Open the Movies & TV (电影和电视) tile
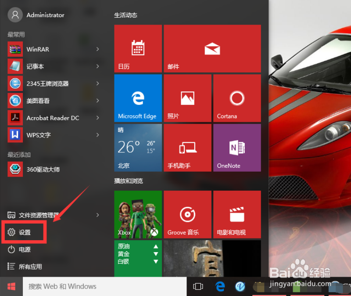This screenshot has width=351, height=296. click(237, 214)
